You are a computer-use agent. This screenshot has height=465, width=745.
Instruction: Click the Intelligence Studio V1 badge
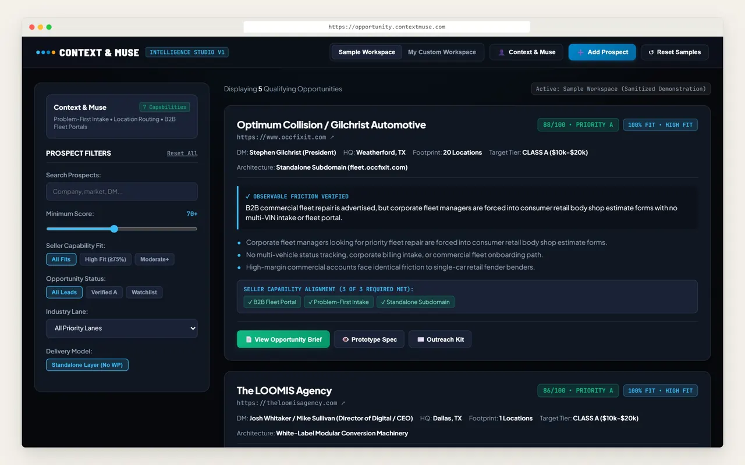click(x=187, y=52)
